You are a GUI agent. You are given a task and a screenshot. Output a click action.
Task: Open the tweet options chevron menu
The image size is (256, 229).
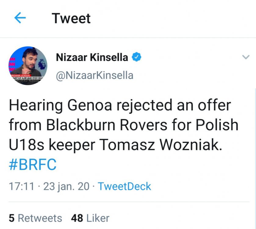click(245, 57)
